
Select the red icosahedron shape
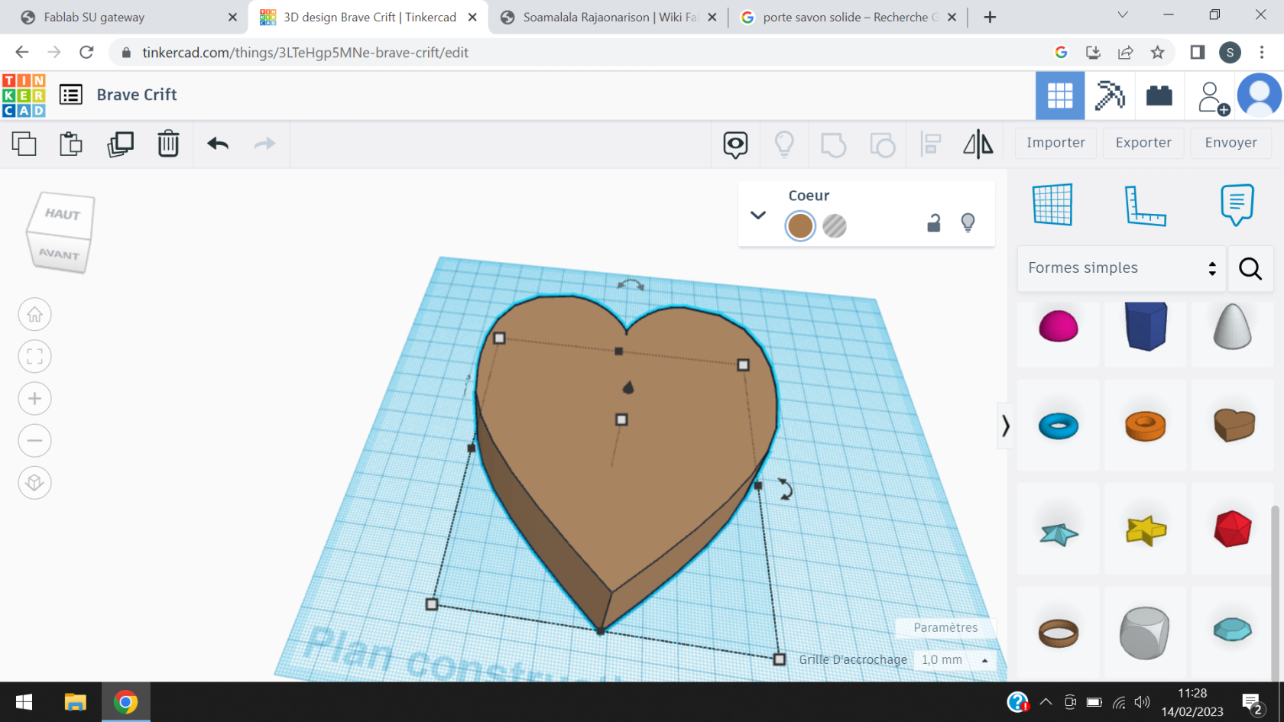coord(1233,529)
